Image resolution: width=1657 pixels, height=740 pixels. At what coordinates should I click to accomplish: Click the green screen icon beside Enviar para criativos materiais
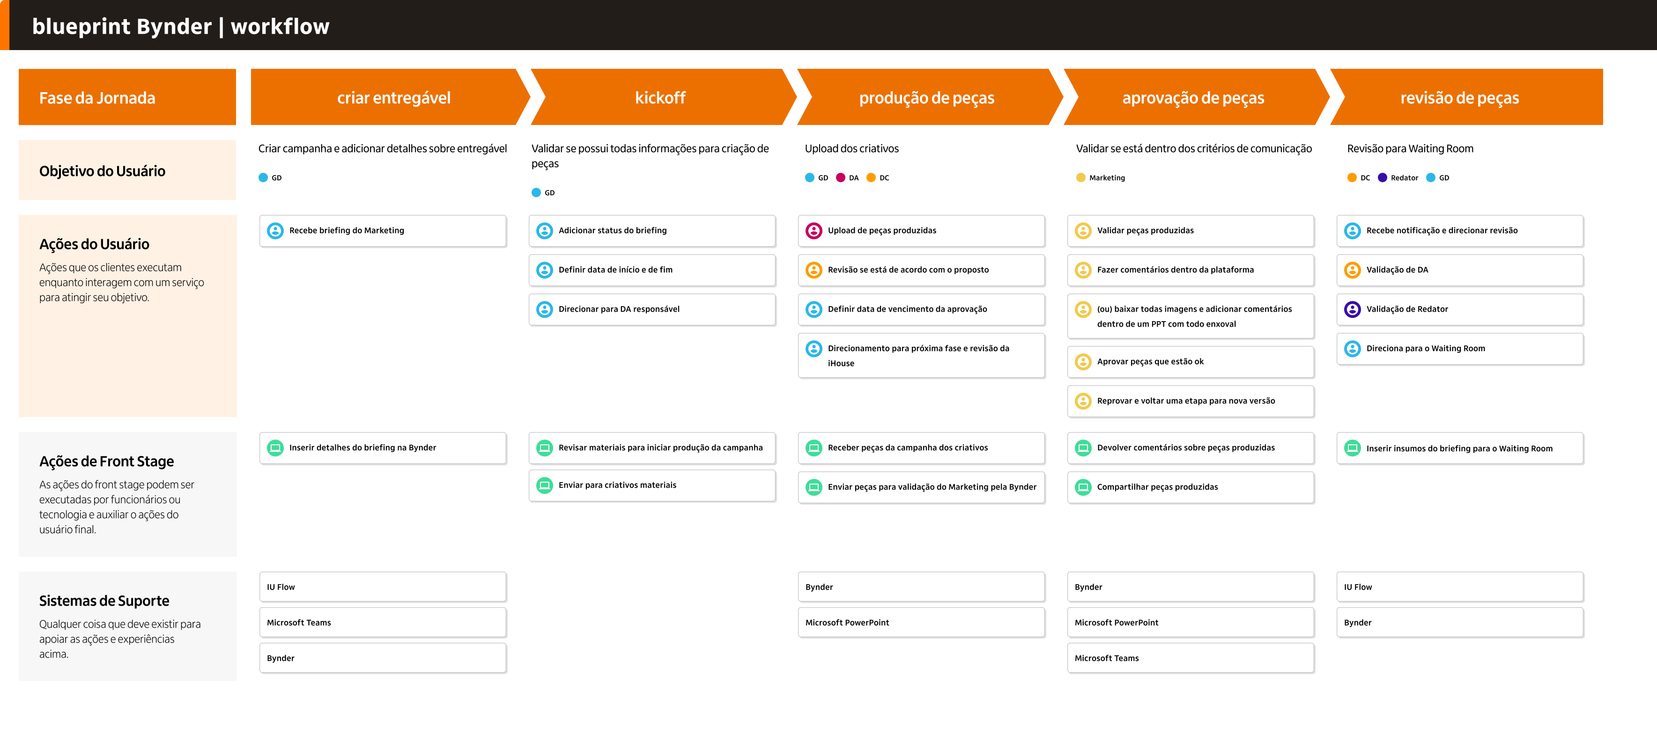[544, 485]
